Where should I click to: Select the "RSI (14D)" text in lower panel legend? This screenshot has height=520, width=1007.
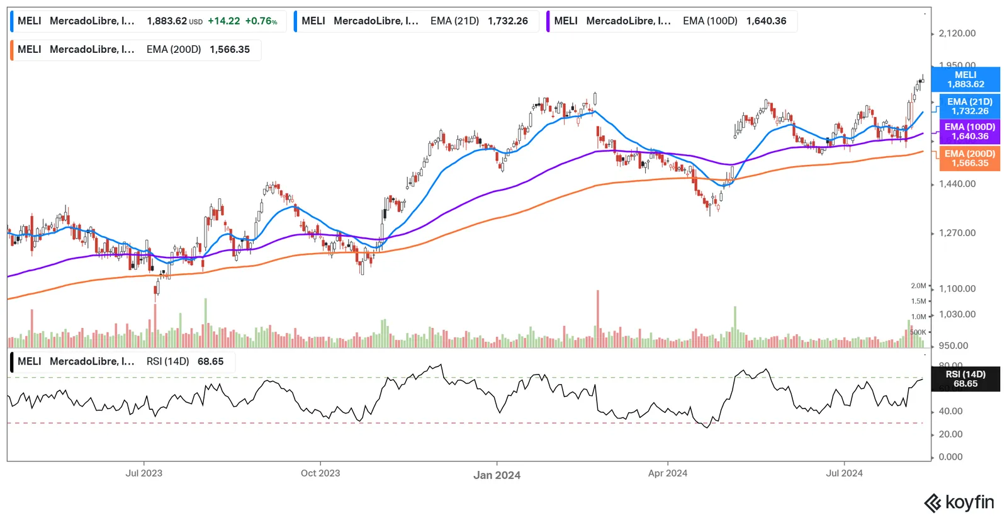click(x=167, y=361)
